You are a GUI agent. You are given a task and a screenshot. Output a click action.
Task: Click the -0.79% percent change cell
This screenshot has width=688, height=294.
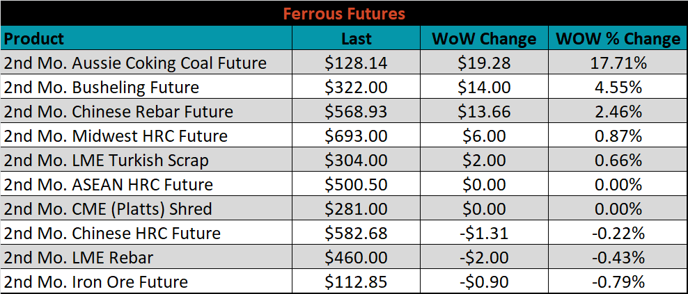(618, 281)
